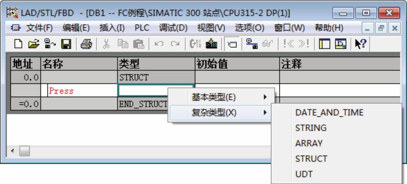Image resolution: width=407 pixels, height=184 pixels.
Task: Open the 选项(O) menu
Action: coord(250,28)
